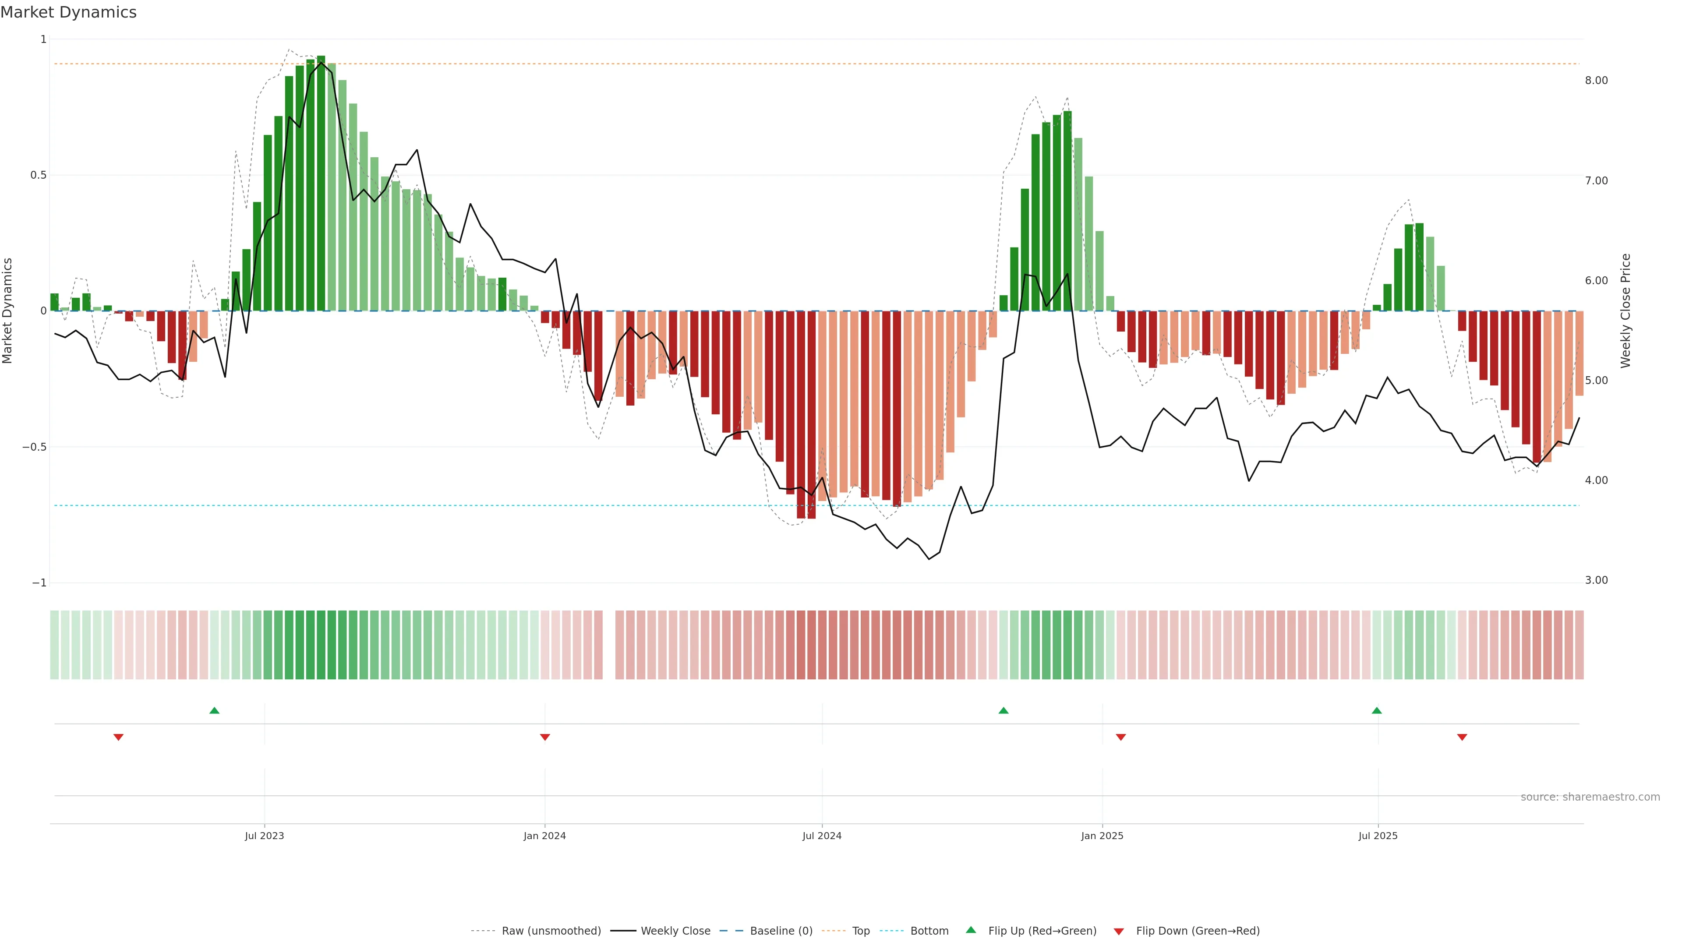Screen dimensions: 1682x946
Task: Click the rightmost red flip-down triangle marker
Action: point(1462,737)
